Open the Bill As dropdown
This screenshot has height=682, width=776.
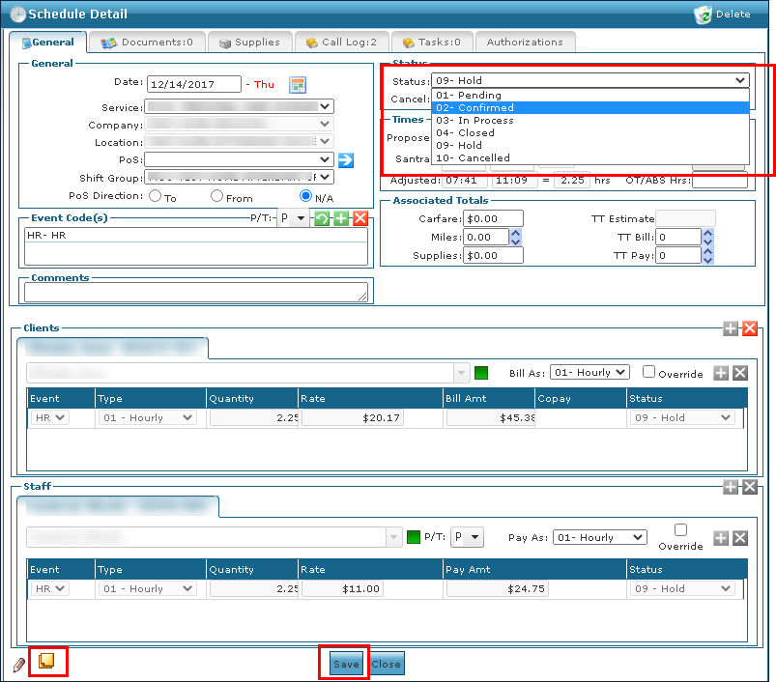click(x=591, y=372)
